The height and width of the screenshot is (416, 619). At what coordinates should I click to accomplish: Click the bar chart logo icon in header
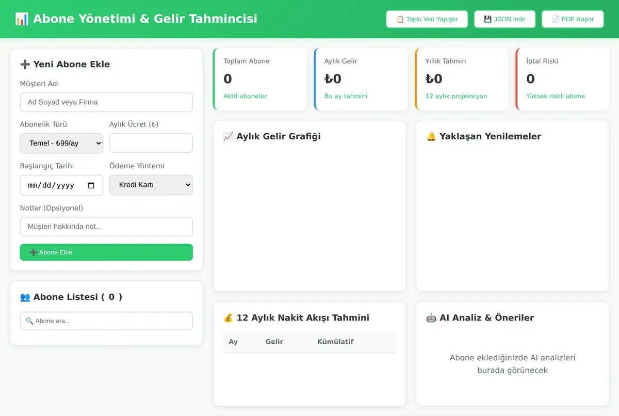tap(22, 19)
